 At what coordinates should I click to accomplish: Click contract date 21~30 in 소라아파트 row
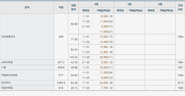(86, 62)
